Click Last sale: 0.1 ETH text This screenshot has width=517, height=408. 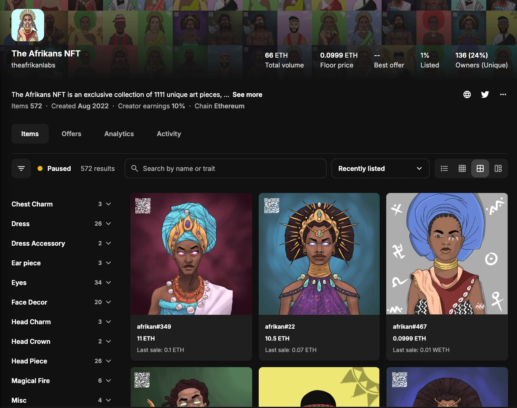coord(160,350)
